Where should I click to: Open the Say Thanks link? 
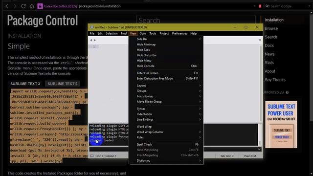point(275,80)
